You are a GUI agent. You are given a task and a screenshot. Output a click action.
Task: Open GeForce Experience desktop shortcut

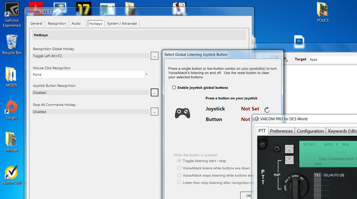(12, 15)
